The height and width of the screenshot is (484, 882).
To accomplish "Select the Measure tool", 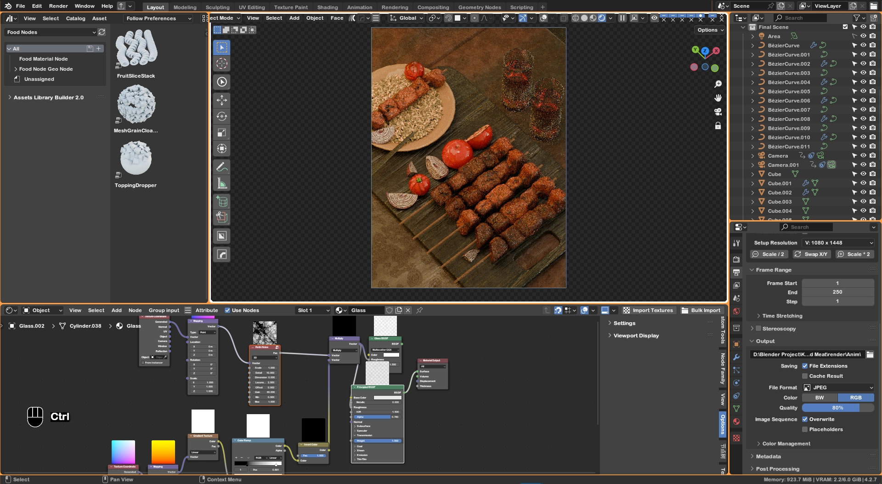I will [221, 183].
